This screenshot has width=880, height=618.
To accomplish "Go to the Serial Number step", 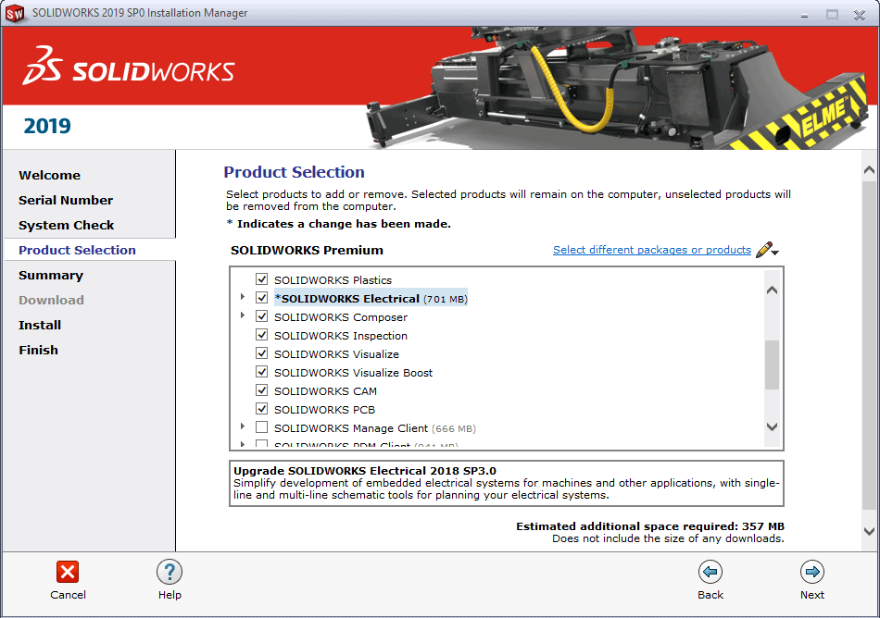I will [66, 200].
